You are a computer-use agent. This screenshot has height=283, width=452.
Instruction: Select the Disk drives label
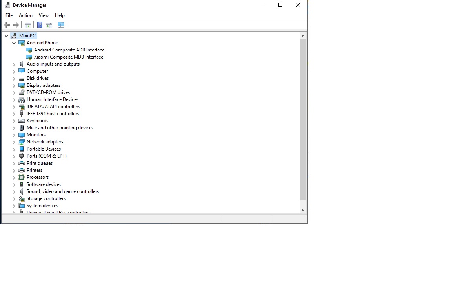pyautogui.click(x=38, y=78)
